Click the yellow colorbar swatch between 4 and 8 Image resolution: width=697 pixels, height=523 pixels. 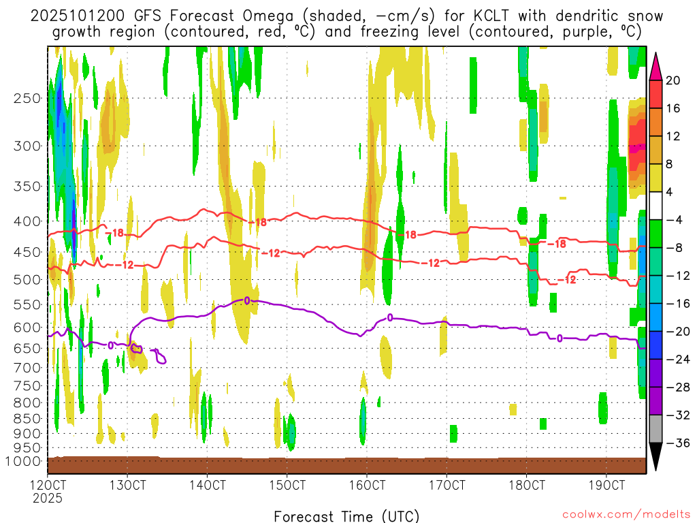click(x=655, y=178)
